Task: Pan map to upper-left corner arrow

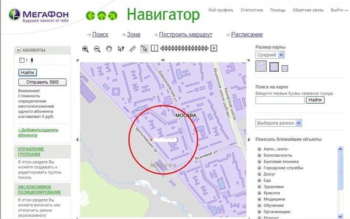Action: coord(78,61)
